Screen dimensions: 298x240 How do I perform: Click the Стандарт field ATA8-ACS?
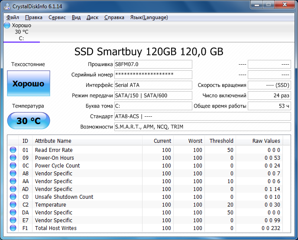coord(203,116)
